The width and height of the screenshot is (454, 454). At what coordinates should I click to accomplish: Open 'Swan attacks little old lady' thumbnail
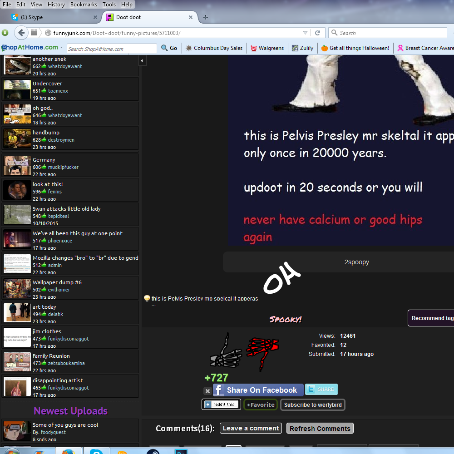click(17, 215)
